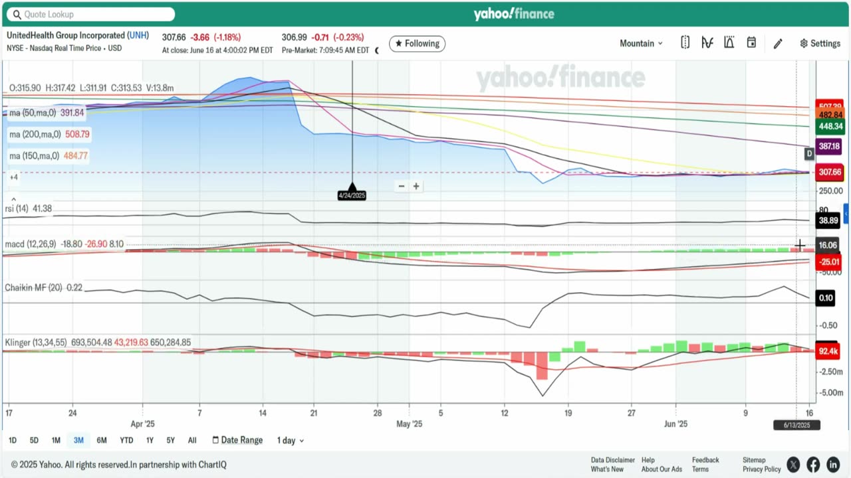Click the 482.84 orange price tag
This screenshot has width=851, height=478.
point(830,115)
